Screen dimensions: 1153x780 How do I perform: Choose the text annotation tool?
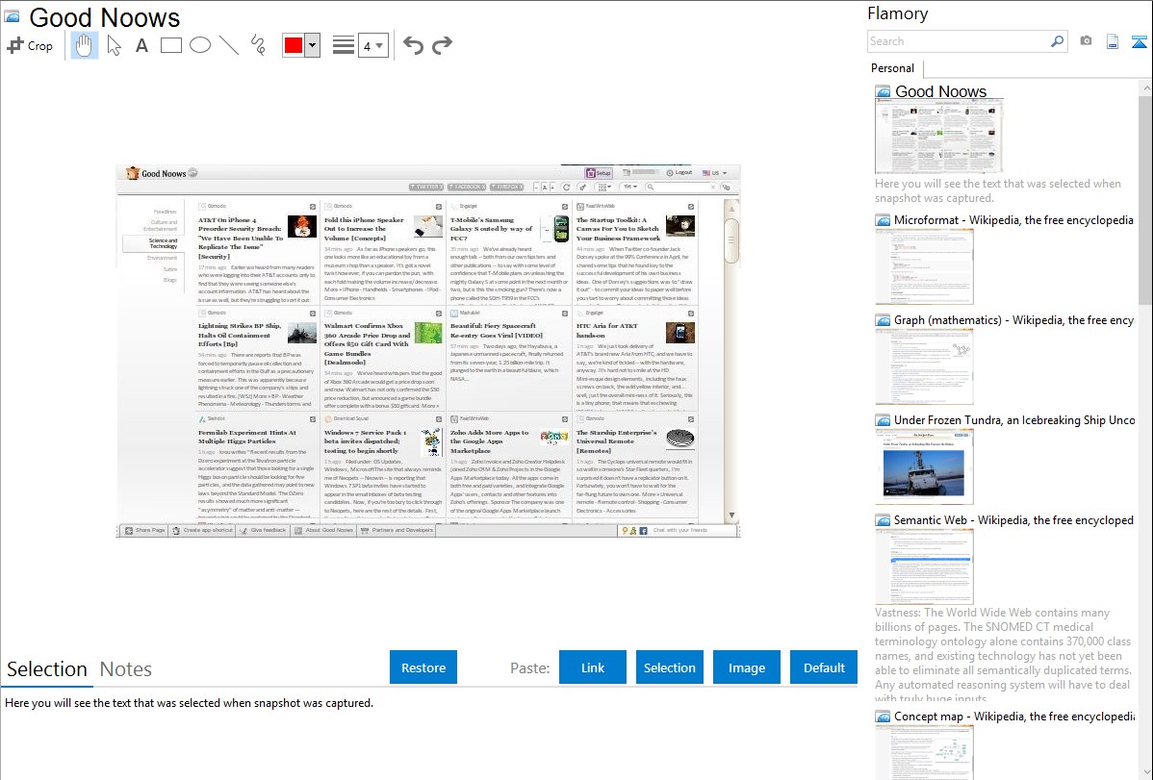(x=141, y=45)
